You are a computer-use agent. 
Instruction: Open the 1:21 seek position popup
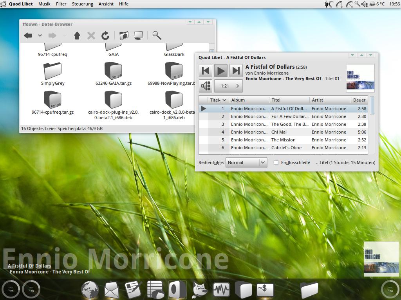[x=228, y=86]
